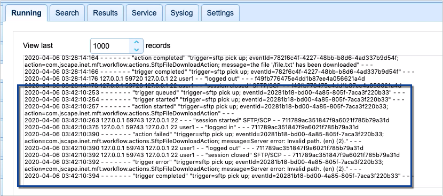Select the 'trigger started' log entry at 03:42:10:254
Viewport: 443px width, 196px height.
(x=214, y=99)
